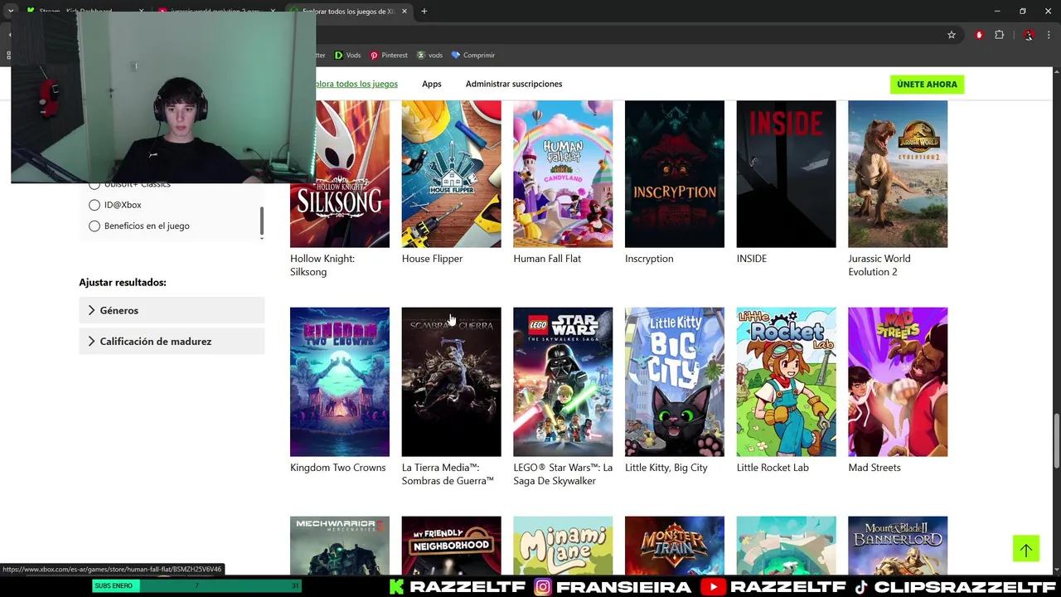This screenshot has width=1061, height=597.
Task: Open the tab search arrow at the top left
Action: click(11, 11)
